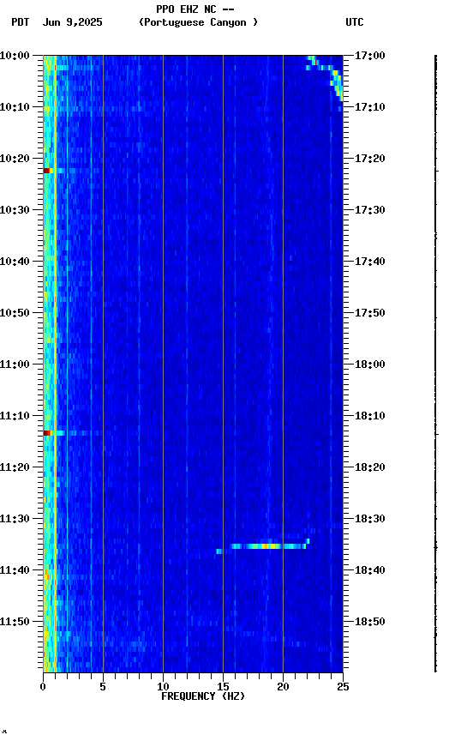Click the 10:30 PDT time label
473x741 pixels.
coord(15,210)
